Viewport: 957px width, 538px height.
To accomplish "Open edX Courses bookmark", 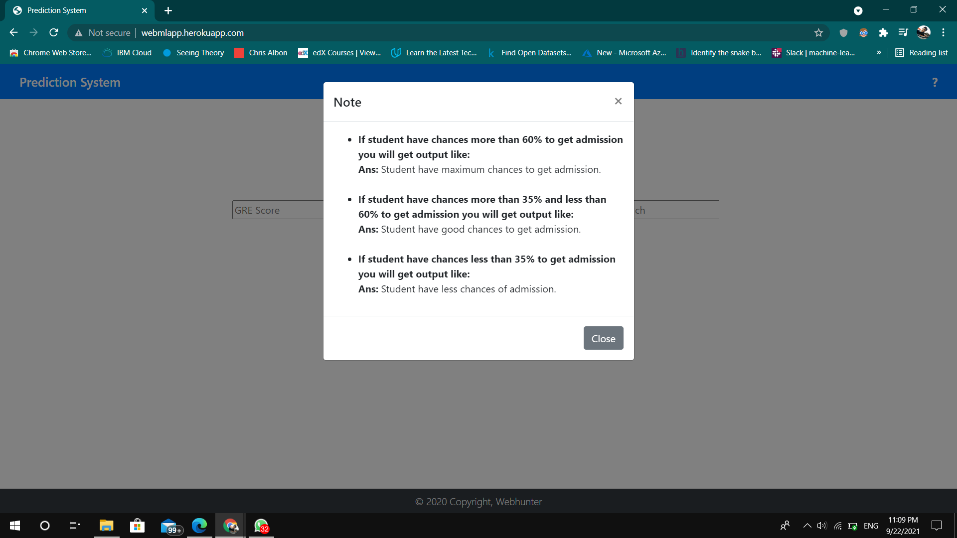I will (339, 52).
